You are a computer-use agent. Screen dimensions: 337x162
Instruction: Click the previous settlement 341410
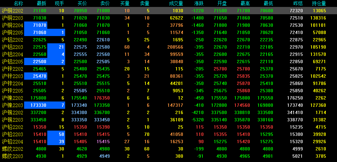coord(295,112)
